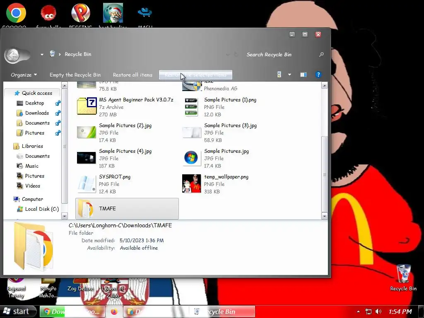Screen dimensions: 424x318
Task: Select Sample Pictures (4).jpg thumbnail
Action: [87, 158]
